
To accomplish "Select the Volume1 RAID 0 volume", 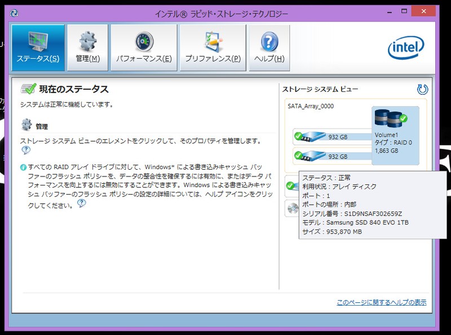I will click(396, 135).
